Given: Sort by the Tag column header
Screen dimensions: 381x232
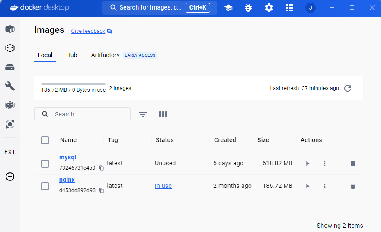Looking at the screenshot, I should tap(113, 140).
